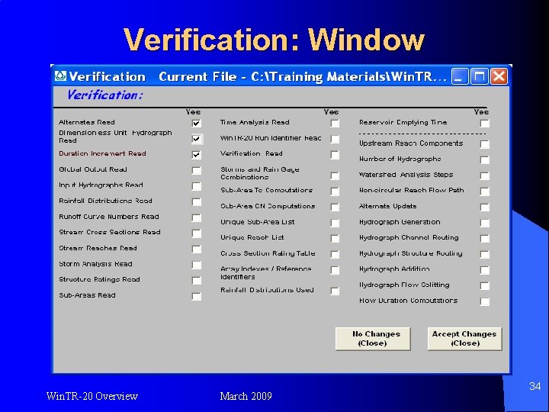Viewport: 549px width, 412px height.
Task: Check the Input Hydrographs Read checkbox
Action: 197,186
